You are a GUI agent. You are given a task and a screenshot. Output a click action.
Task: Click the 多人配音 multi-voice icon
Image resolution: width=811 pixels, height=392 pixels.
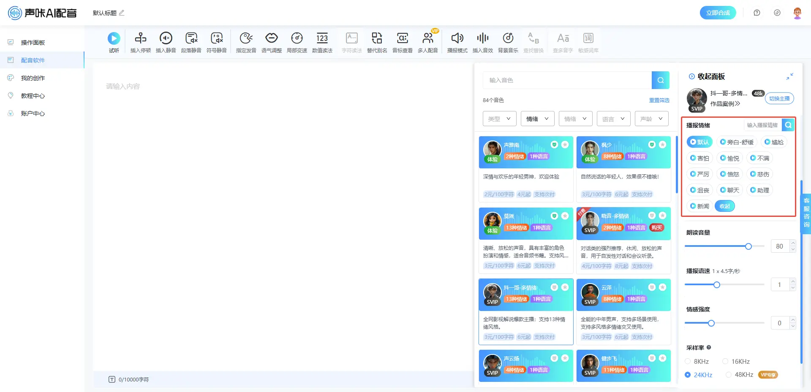tap(427, 39)
